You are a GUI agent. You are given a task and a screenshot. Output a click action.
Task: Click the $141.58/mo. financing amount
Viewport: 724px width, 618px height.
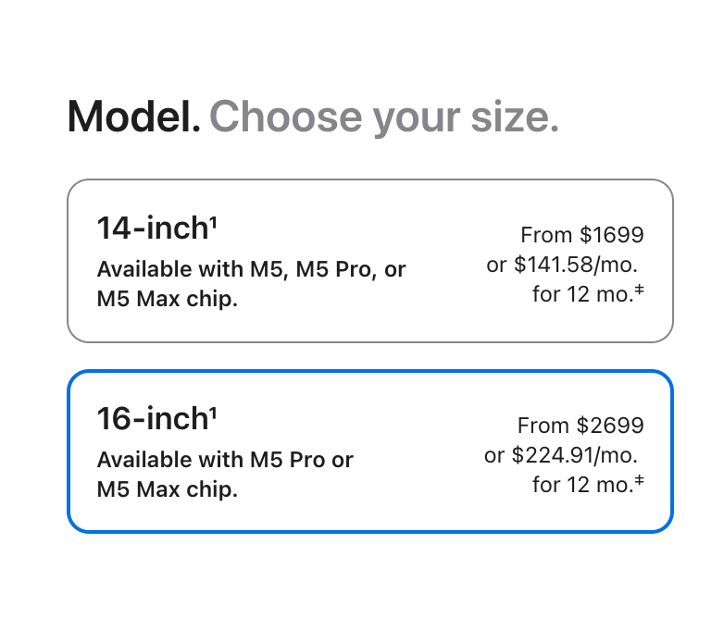576,265
